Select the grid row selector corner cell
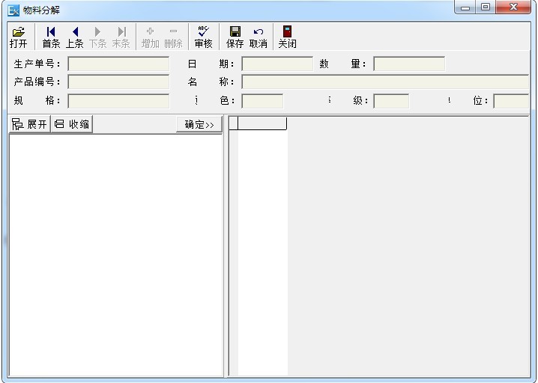This screenshot has height=383, width=538. click(x=233, y=123)
